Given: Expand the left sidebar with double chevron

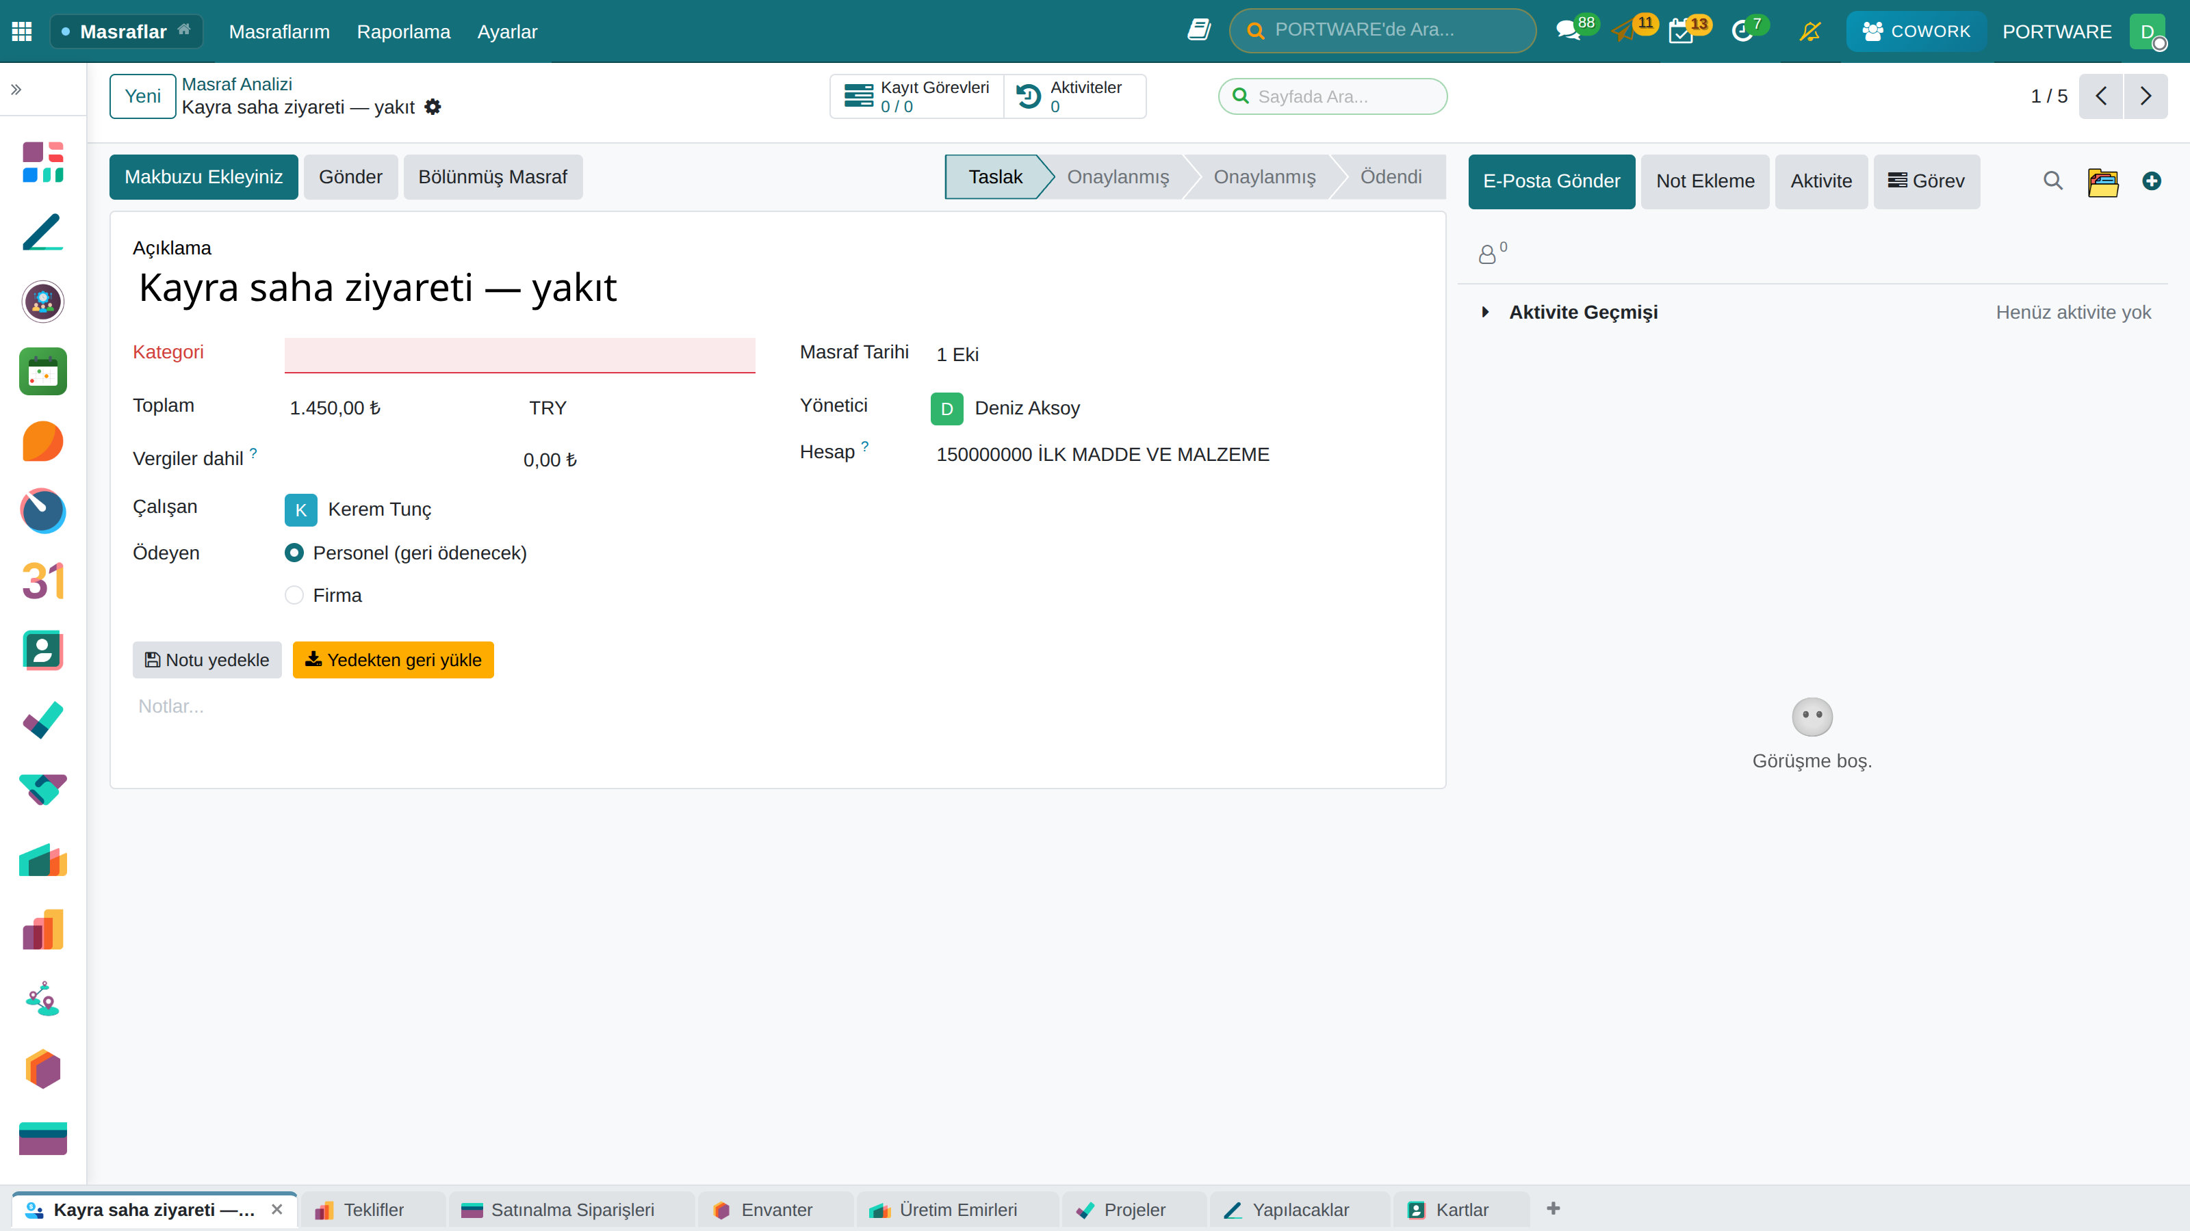Looking at the screenshot, I should tap(16, 89).
